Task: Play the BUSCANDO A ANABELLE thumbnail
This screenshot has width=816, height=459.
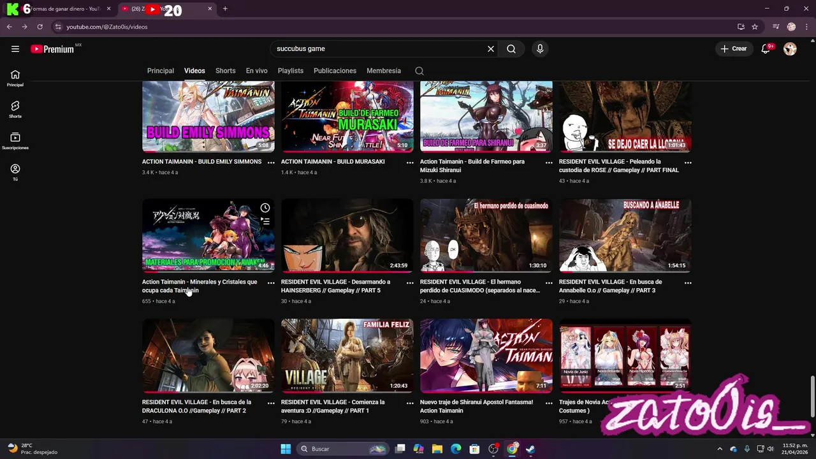Action: pyautogui.click(x=625, y=235)
